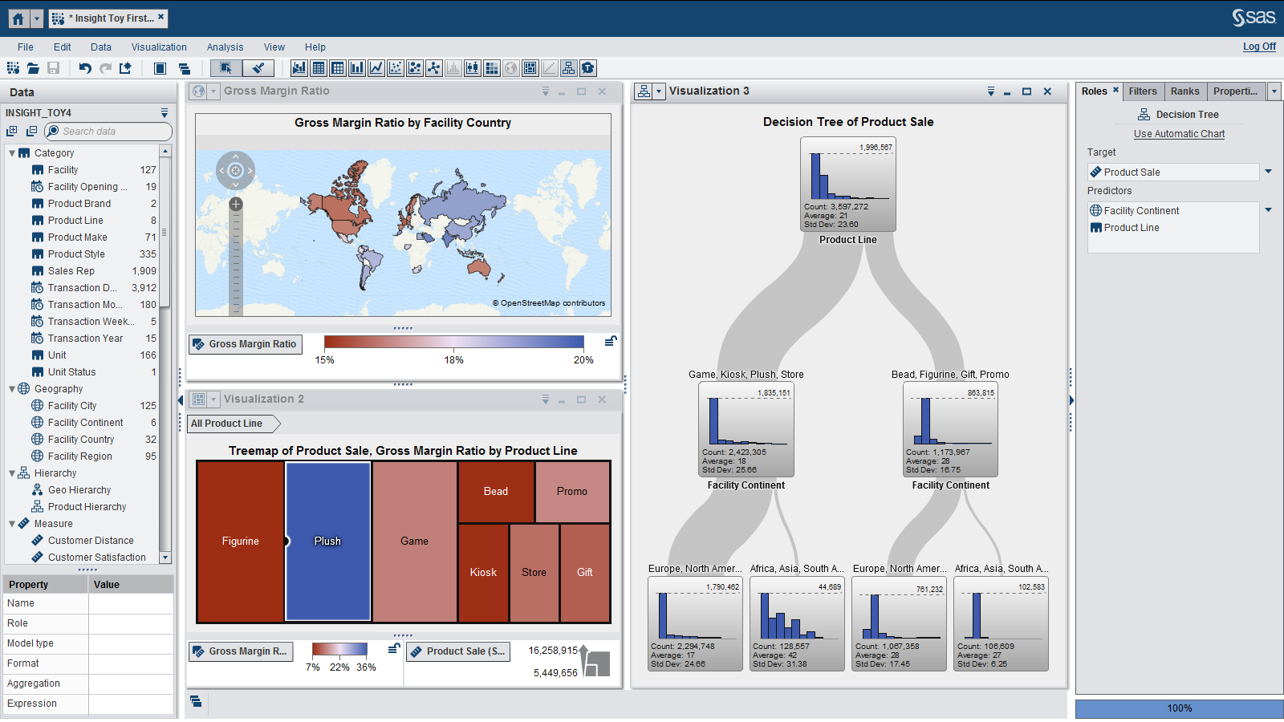Open the Visualization menu

(159, 47)
